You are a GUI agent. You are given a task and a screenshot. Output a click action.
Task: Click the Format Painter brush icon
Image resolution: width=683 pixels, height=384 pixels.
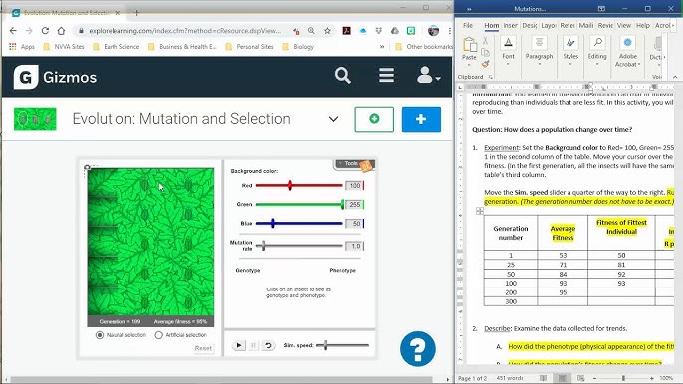tap(486, 64)
